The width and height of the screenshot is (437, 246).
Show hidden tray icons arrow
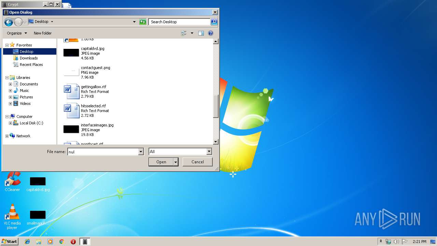pyautogui.click(x=381, y=241)
